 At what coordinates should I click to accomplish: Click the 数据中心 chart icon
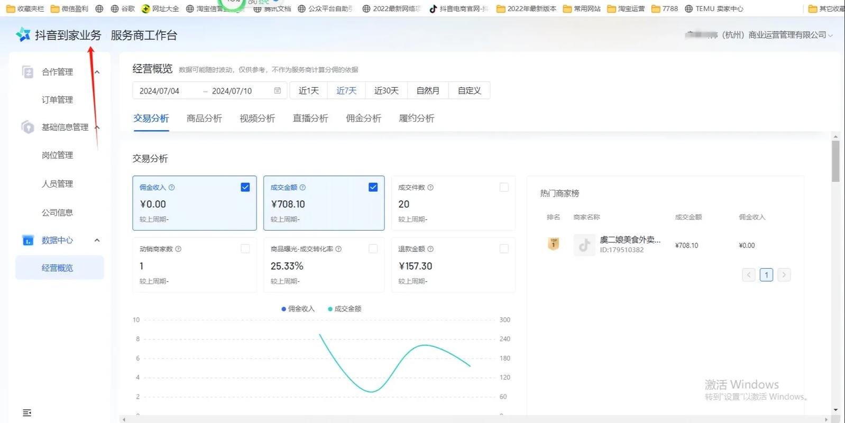click(x=27, y=240)
